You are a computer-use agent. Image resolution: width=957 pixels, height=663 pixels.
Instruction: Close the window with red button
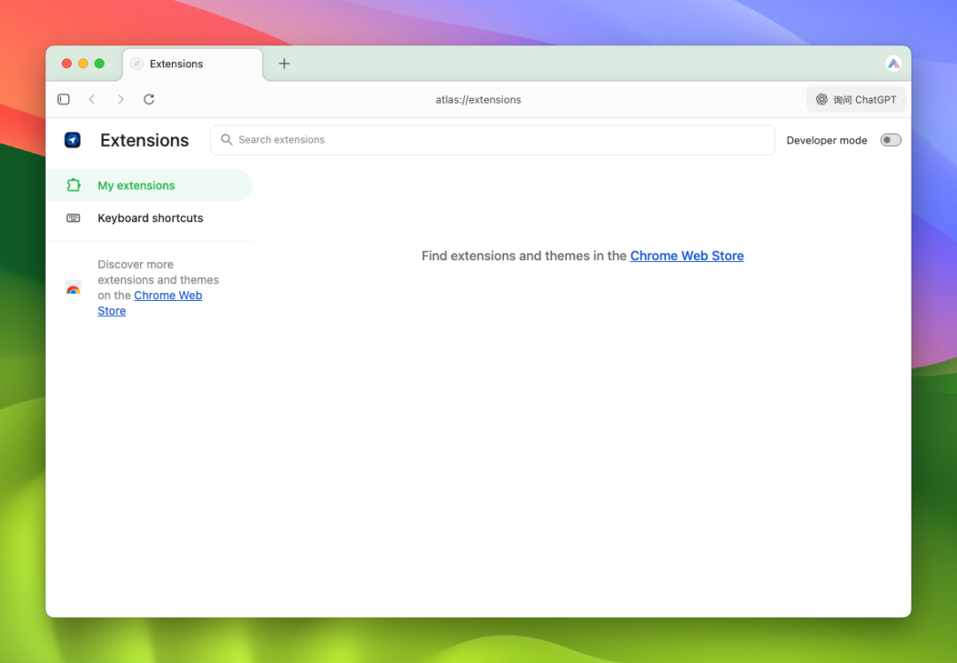coord(66,64)
